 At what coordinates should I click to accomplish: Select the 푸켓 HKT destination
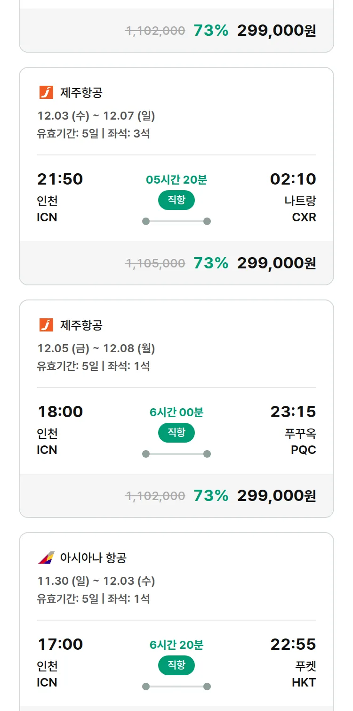[304, 674]
